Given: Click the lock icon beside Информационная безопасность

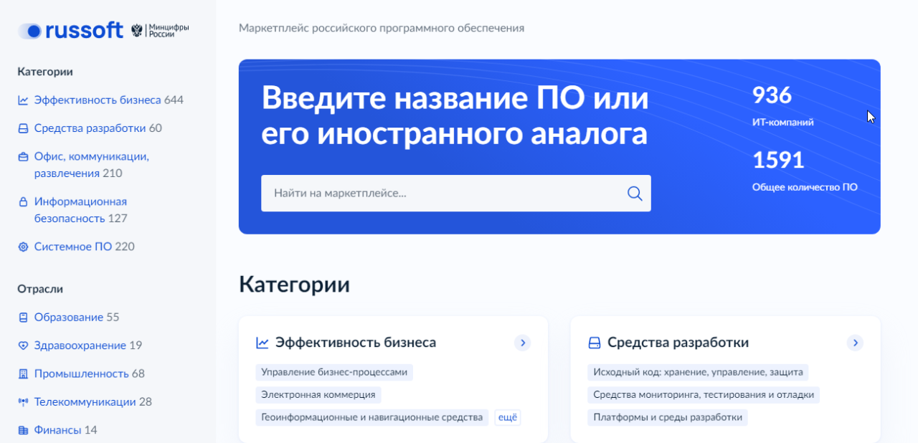Looking at the screenshot, I should [23, 202].
